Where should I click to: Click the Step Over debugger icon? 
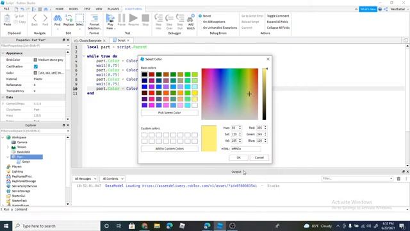tap(169, 19)
